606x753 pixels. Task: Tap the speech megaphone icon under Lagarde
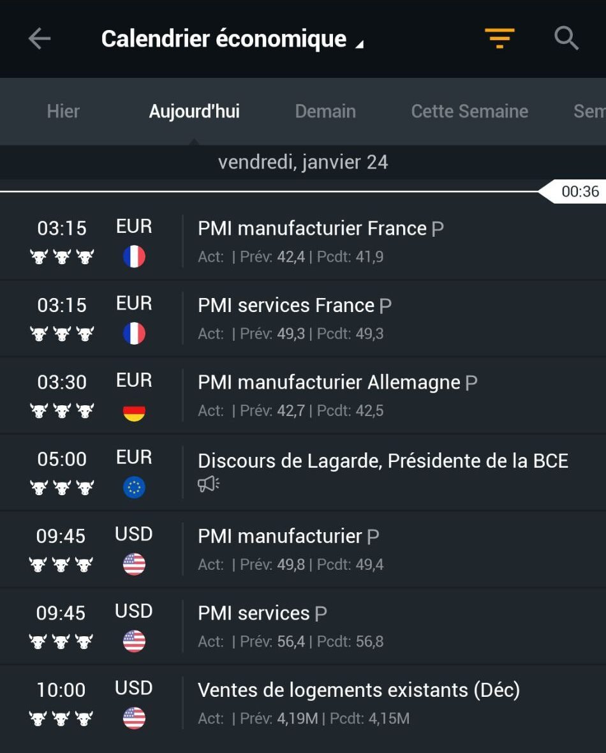209,484
